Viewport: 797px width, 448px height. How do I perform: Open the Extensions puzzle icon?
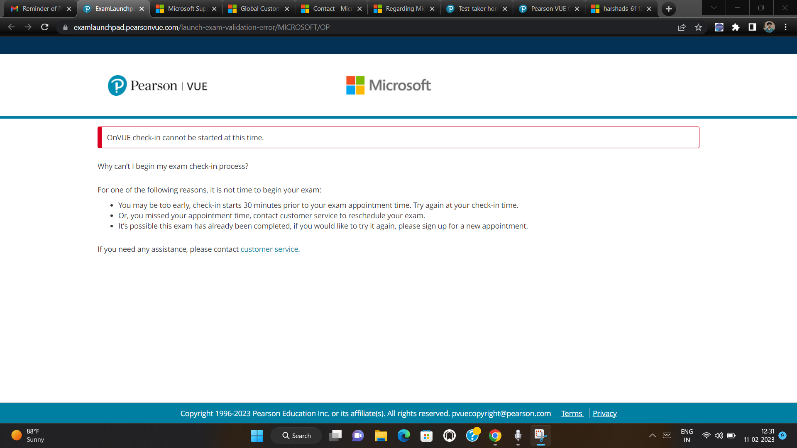click(736, 27)
